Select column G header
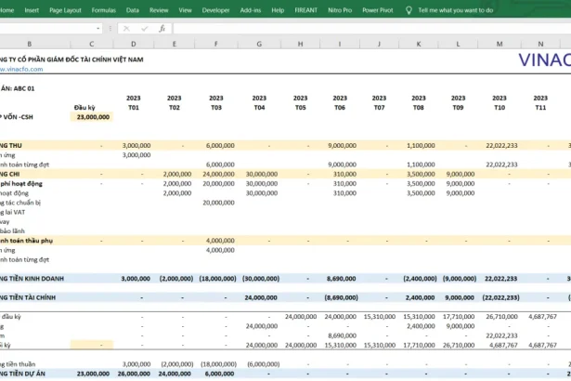 [x=259, y=44]
